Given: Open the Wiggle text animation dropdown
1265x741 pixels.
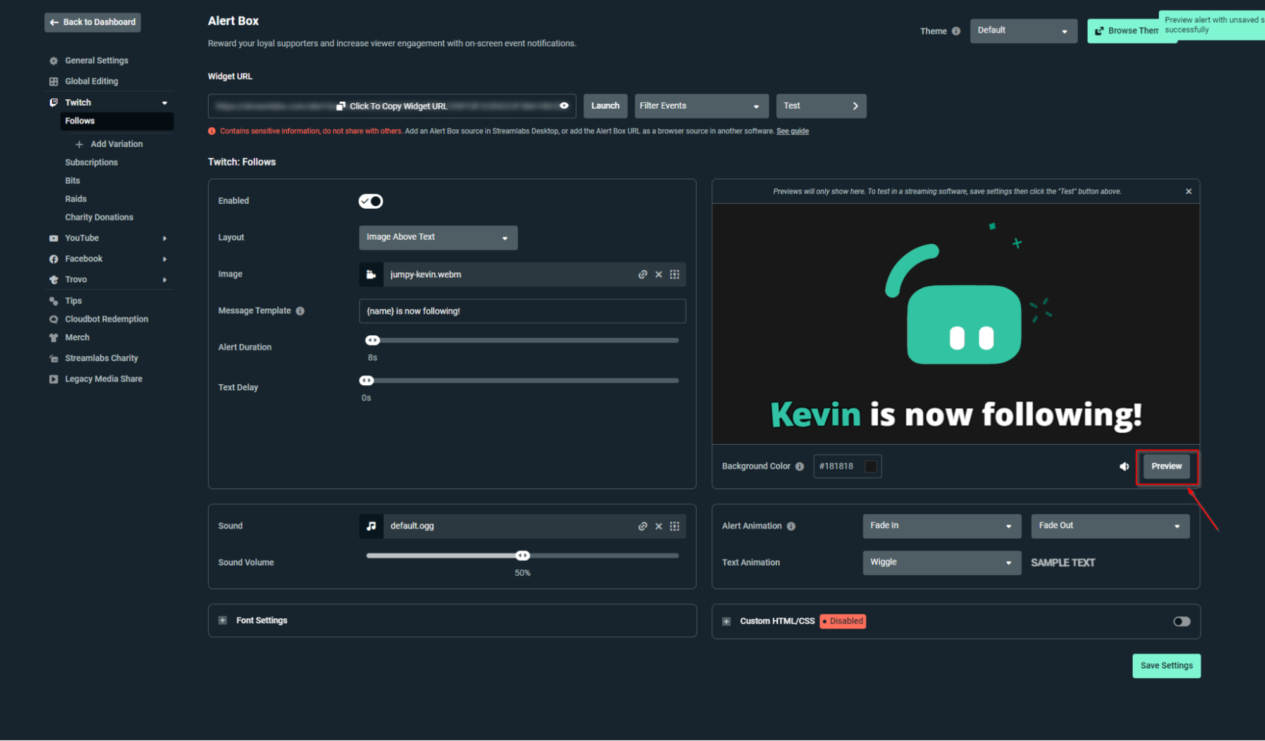Looking at the screenshot, I should pyautogui.click(x=941, y=563).
